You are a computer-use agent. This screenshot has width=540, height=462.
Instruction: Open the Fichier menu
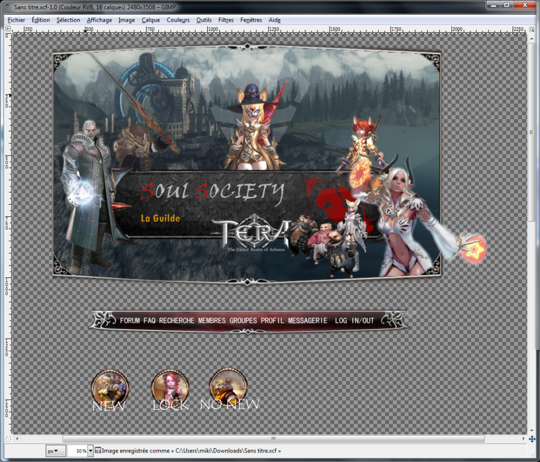point(16,20)
